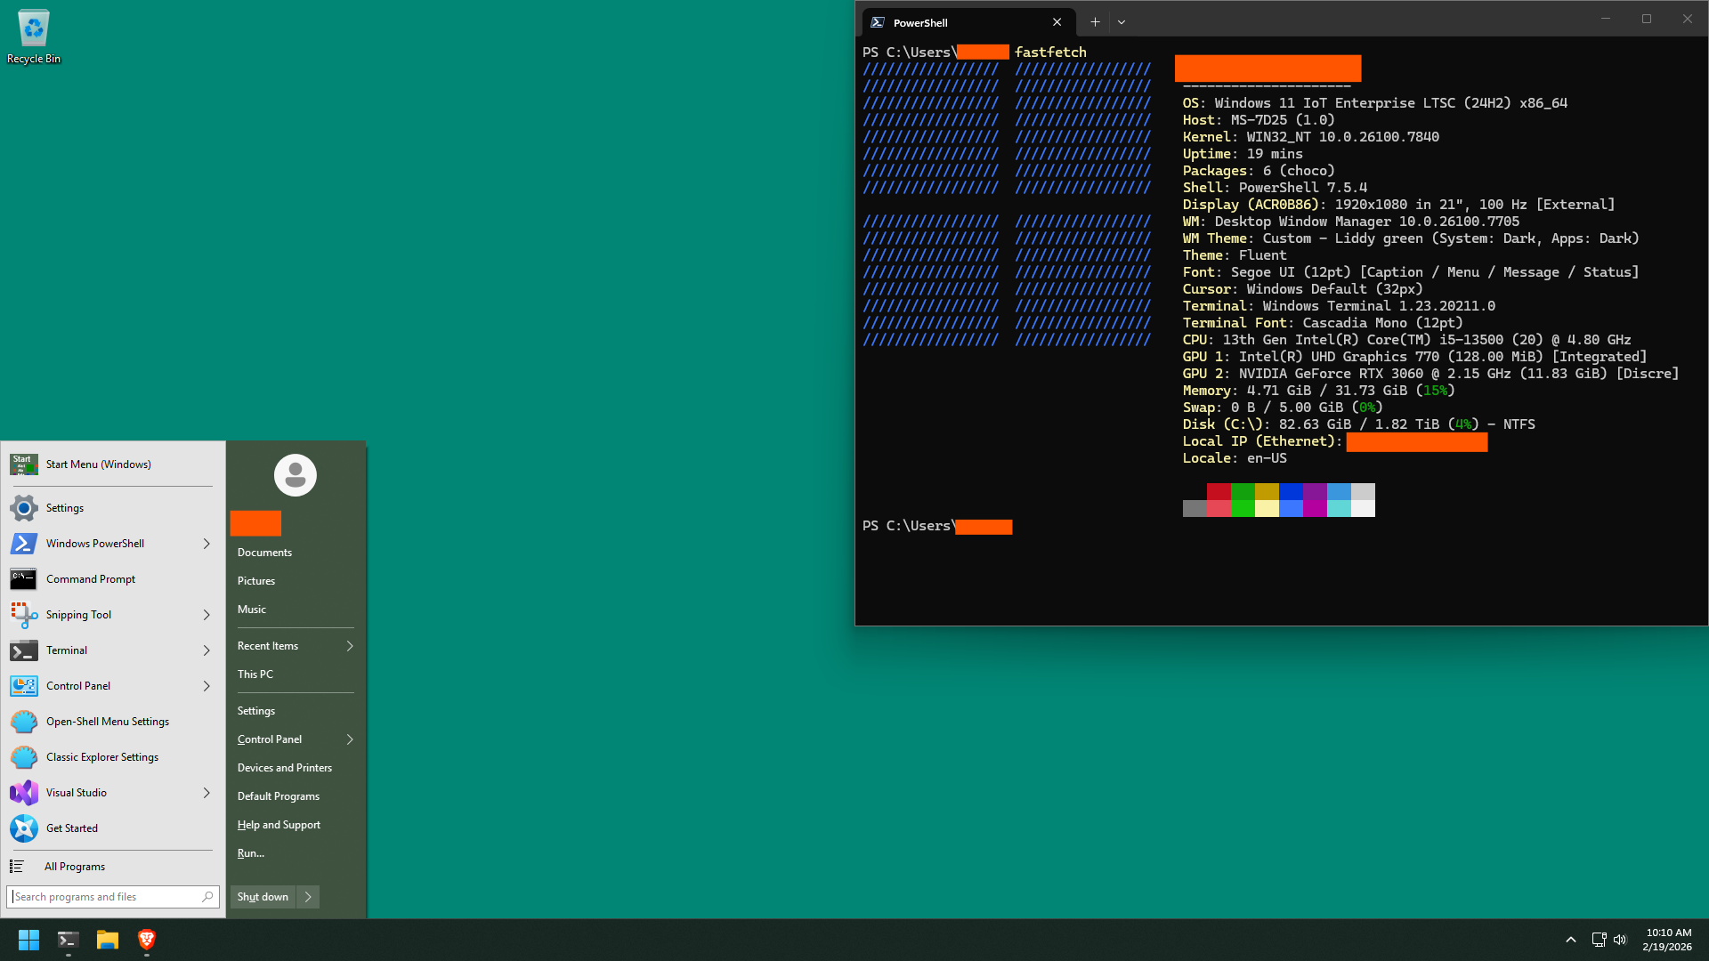Click the Shut down button

(263, 897)
